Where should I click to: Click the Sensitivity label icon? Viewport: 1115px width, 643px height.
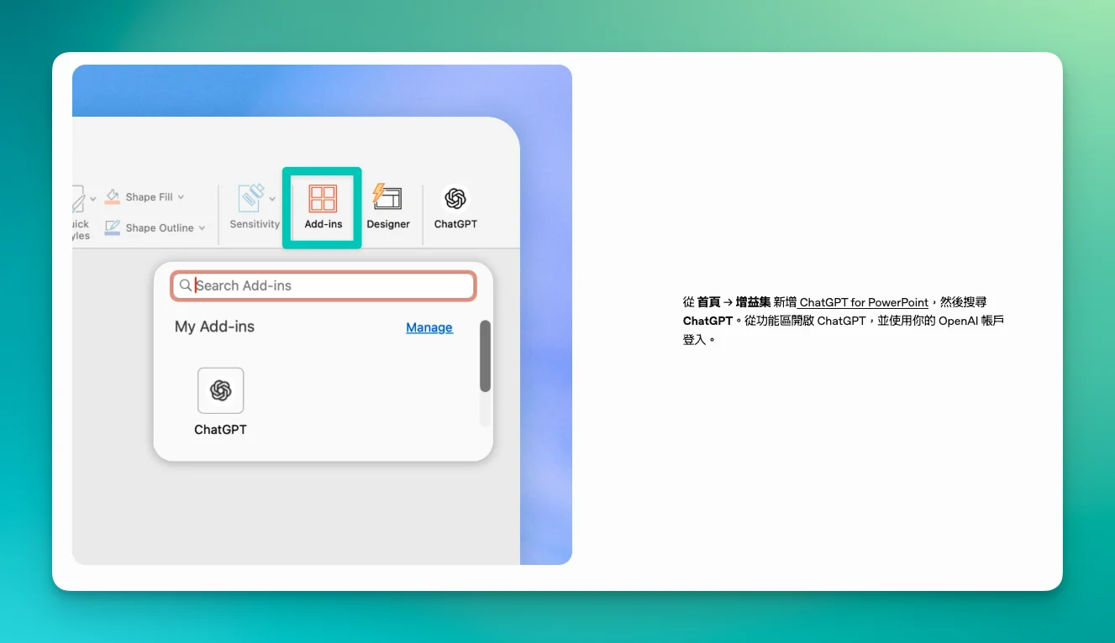click(x=251, y=198)
